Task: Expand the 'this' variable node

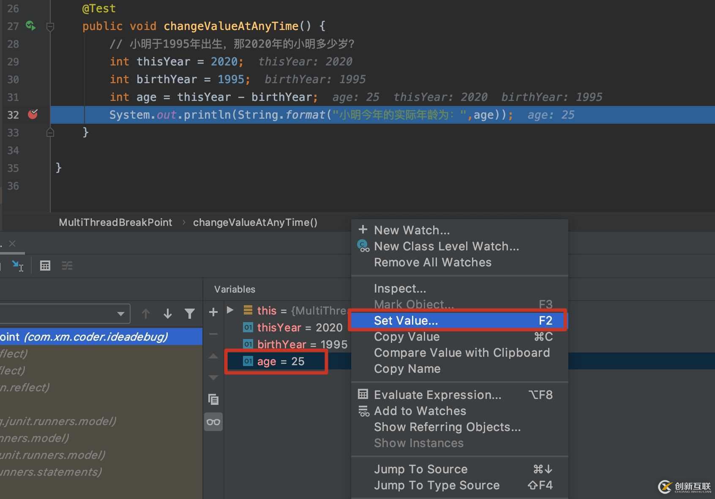Action: click(x=230, y=310)
